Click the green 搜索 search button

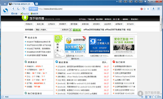[77, 30]
